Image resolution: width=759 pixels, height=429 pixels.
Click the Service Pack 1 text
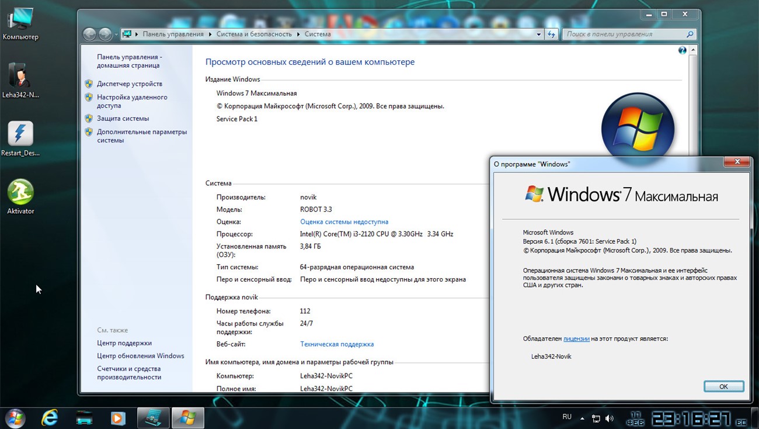(x=237, y=119)
